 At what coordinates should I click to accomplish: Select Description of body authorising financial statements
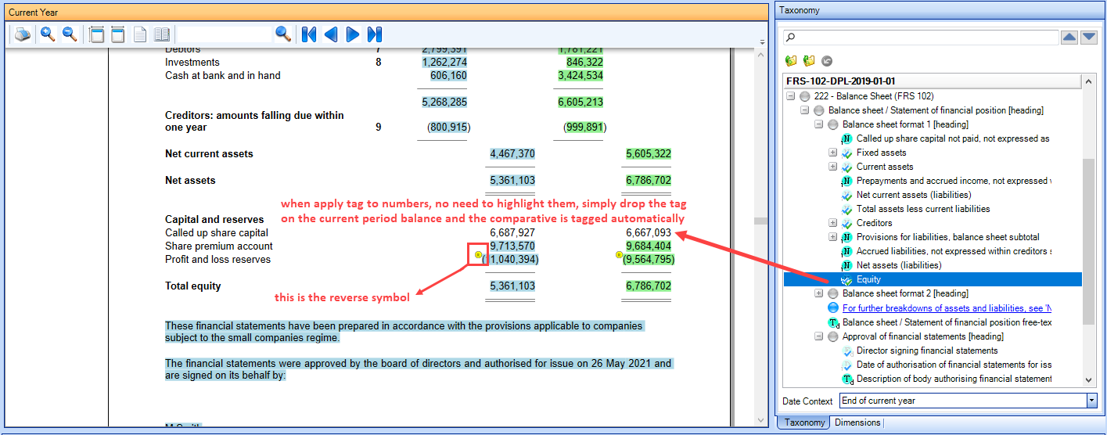(x=954, y=379)
